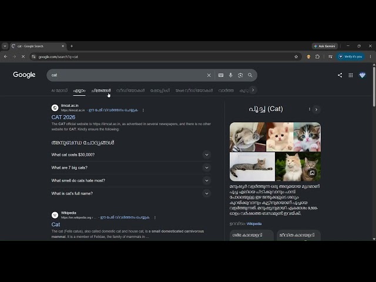Image resolution: width=376 pixels, height=282 pixels.
Task: Click the Ask Gemini button
Action: (325, 46)
